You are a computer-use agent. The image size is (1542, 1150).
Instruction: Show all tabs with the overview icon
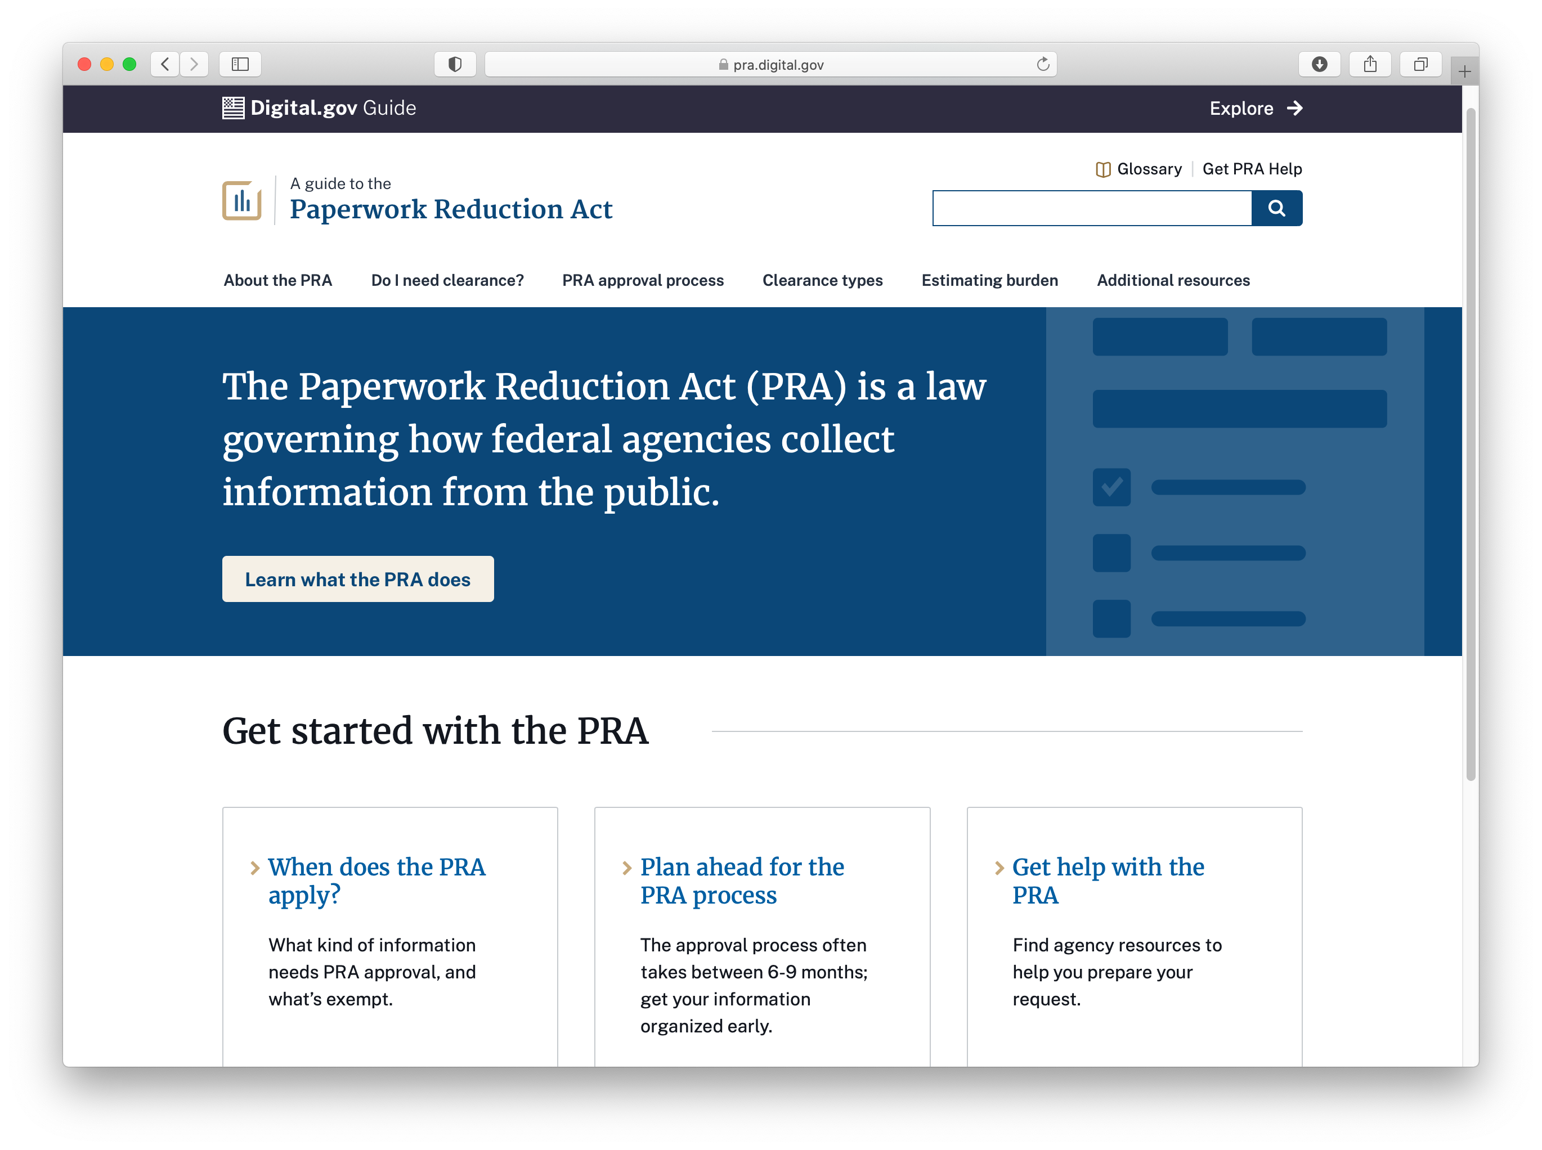1421,64
